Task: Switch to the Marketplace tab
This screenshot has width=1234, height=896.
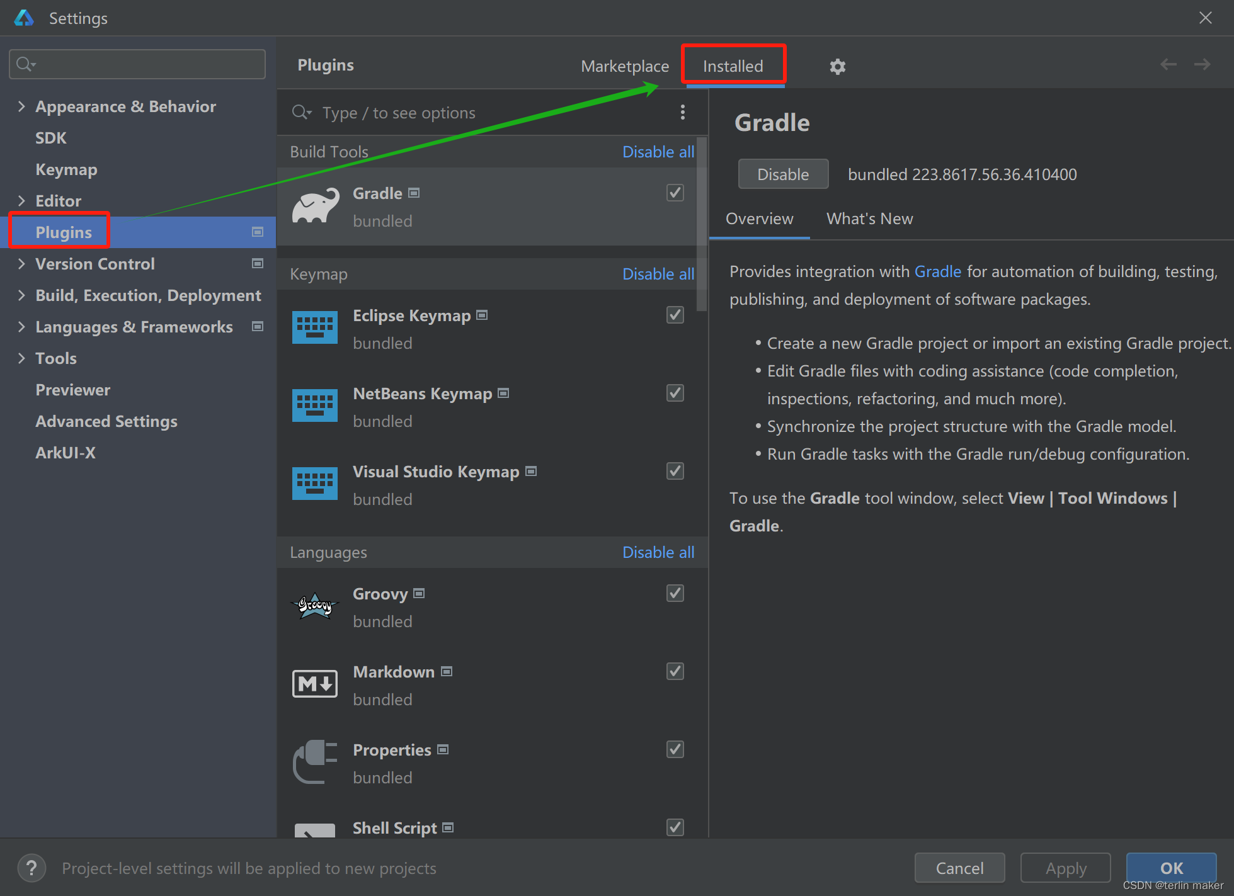Action: [625, 66]
